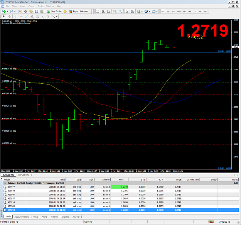Expand the Arrows objects dropdown arrow

click(57, 17)
